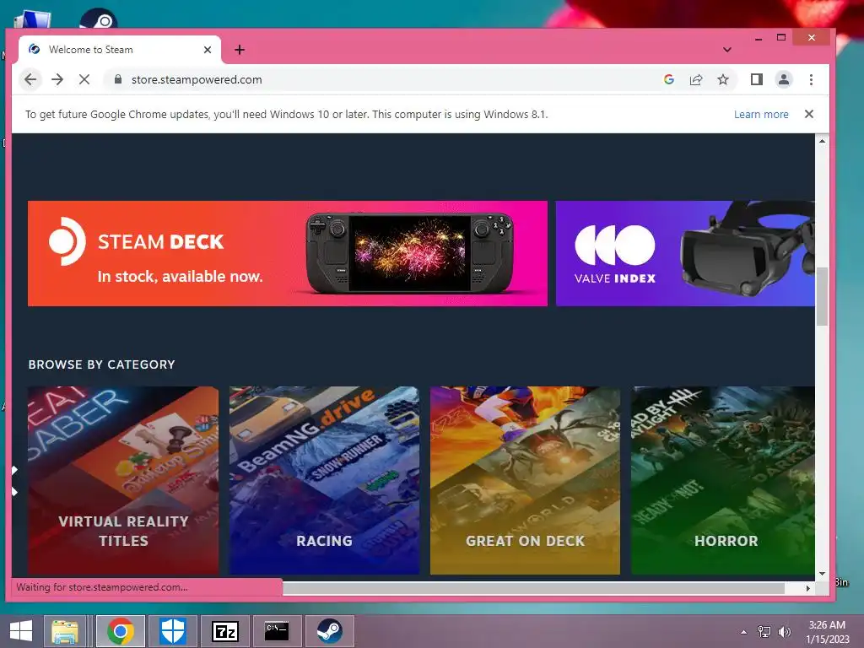Maximize the Chrome window
This screenshot has width=864, height=648.
pos(781,37)
